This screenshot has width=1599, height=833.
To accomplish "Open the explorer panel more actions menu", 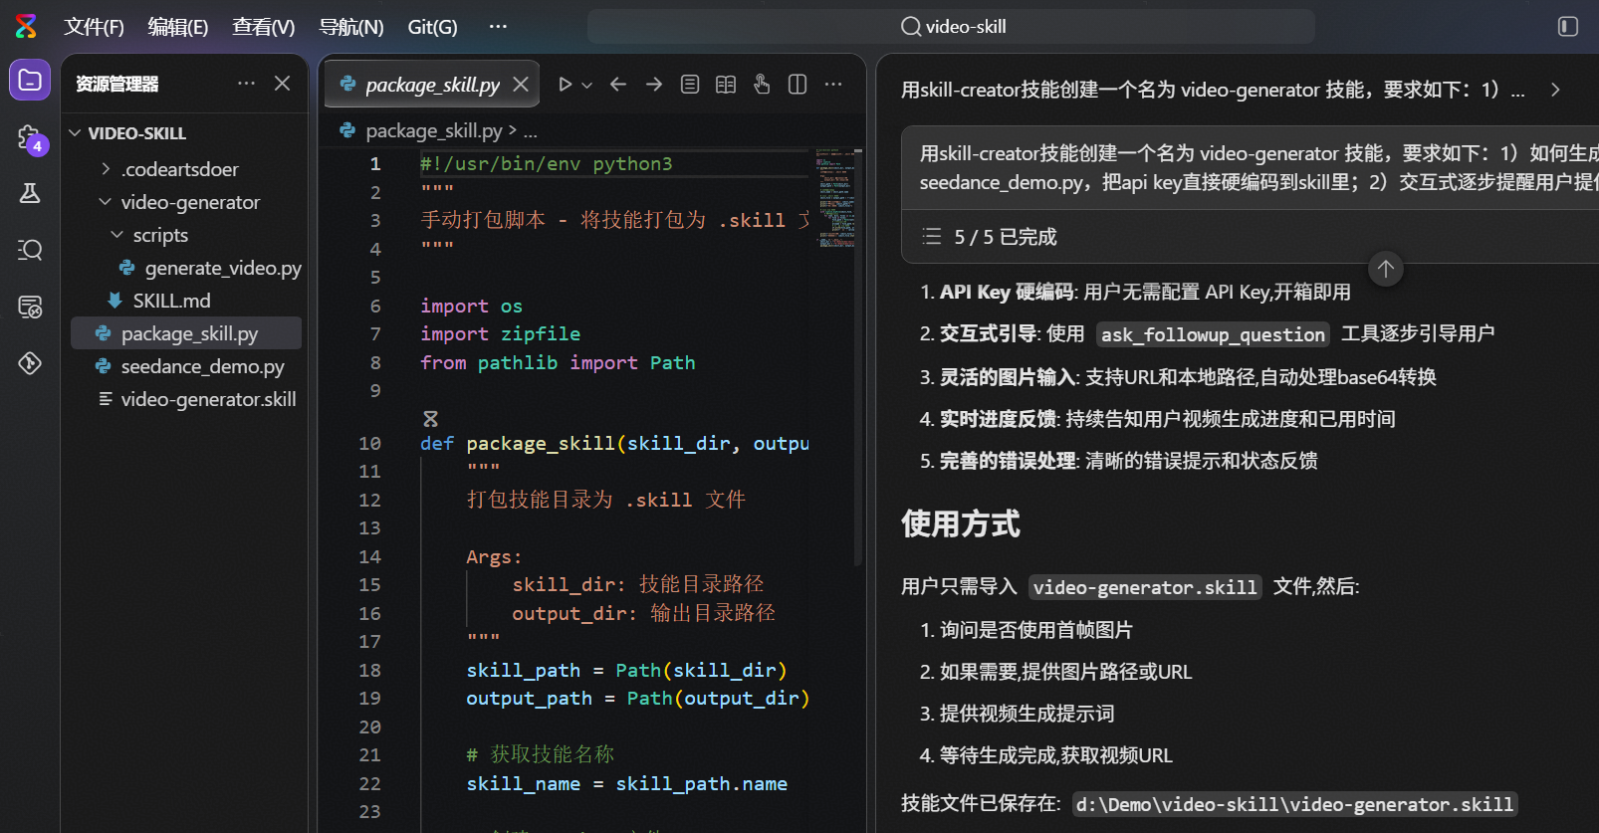I will pyautogui.click(x=246, y=84).
